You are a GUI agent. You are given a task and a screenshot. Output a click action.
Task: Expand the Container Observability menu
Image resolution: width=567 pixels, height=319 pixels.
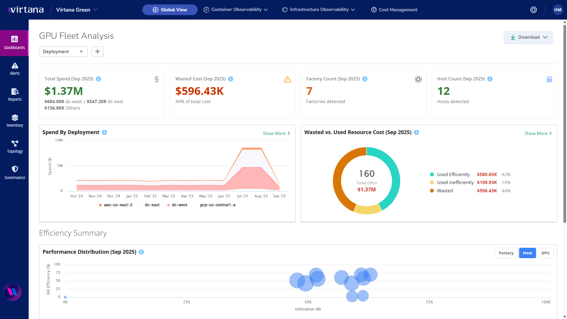point(236,10)
